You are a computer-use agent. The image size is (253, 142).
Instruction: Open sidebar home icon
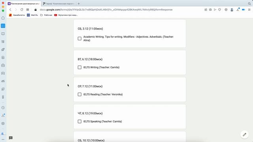click(x=3, y=18)
